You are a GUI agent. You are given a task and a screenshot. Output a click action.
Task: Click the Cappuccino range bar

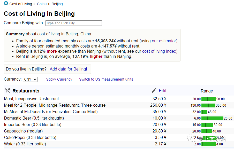(x=207, y=131)
